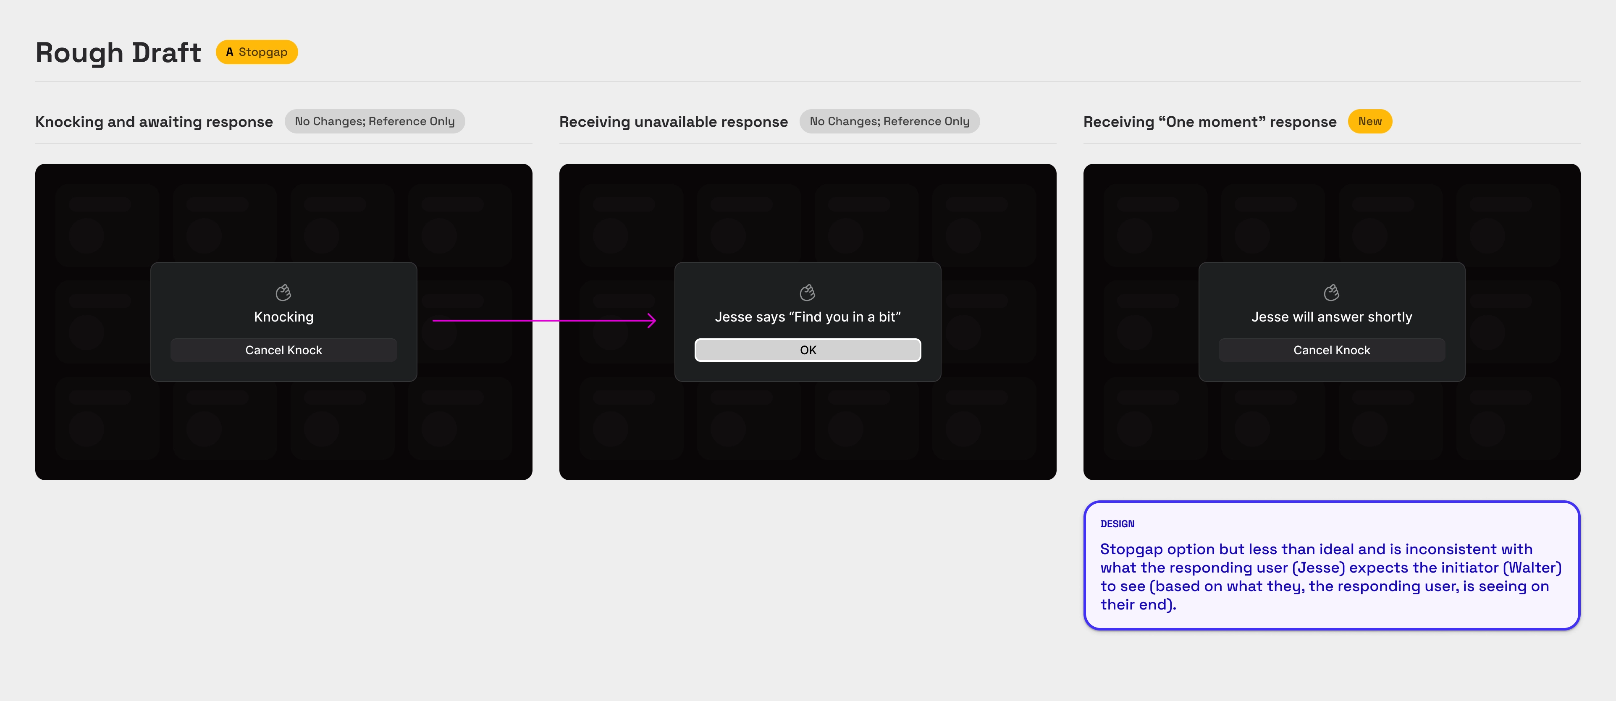The image size is (1616, 701).
Task: Click the A Stopgap yellow badge
Action: (257, 52)
